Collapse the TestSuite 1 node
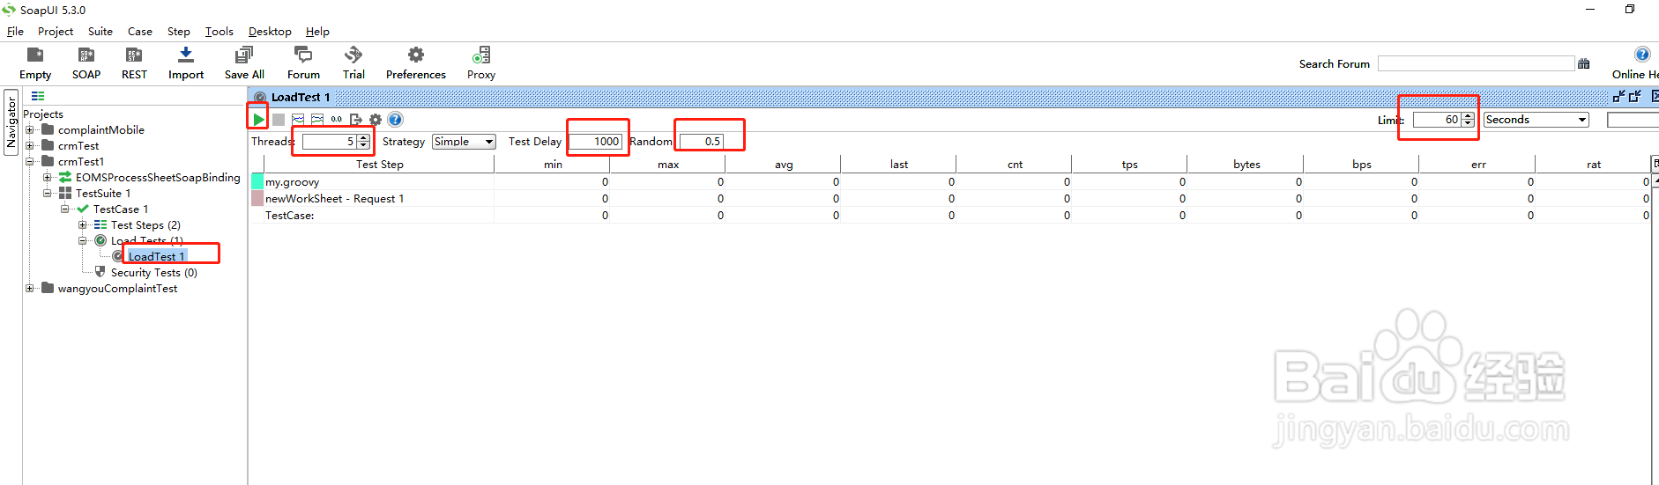Screen dimensions: 1659x485 (47, 193)
